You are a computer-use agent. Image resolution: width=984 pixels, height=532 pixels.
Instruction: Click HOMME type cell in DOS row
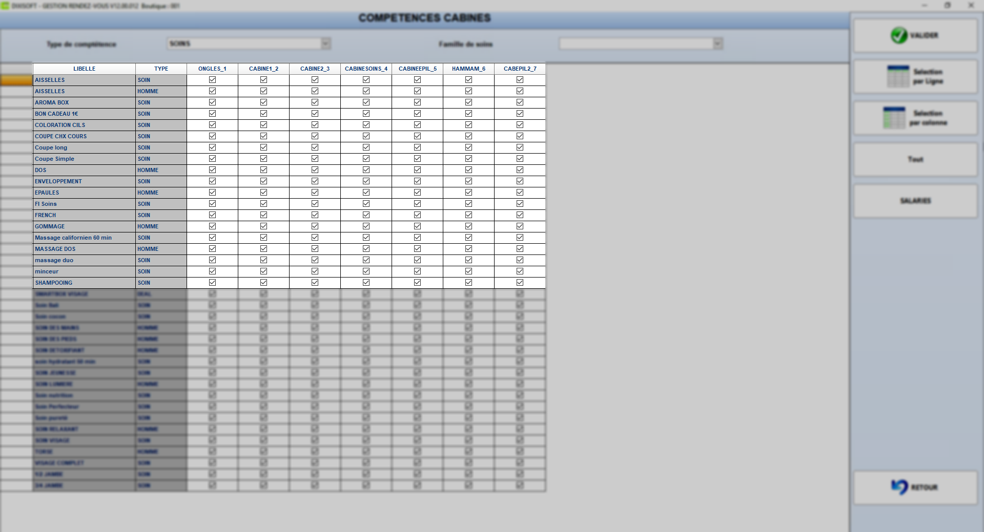tap(161, 170)
